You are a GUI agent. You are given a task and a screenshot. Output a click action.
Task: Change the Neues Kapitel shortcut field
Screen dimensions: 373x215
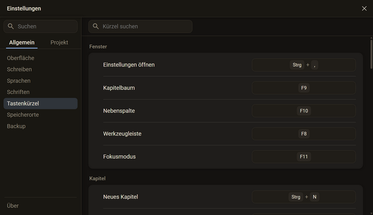pyautogui.click(x=304, y=197)
